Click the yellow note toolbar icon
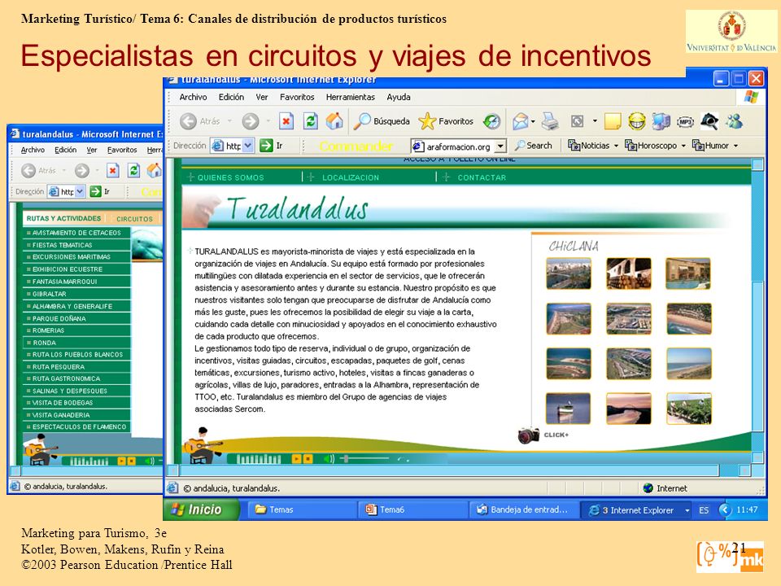 click(613, 121)
